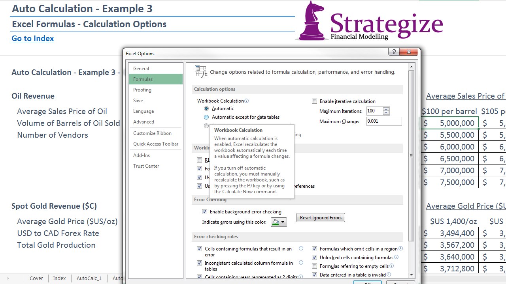Image resolution: width=506 pixels, height=284 pixels.
Task: Select the Manual calculation radio button
Action: (206, 126)
